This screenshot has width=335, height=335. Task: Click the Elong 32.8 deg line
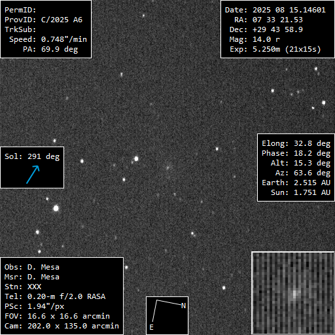[296, 143]
